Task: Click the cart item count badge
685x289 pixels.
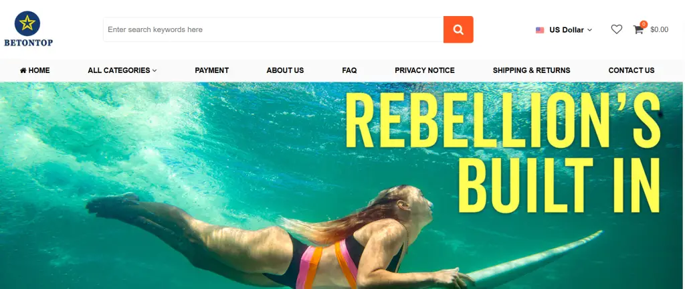Action: click(644, 24)
